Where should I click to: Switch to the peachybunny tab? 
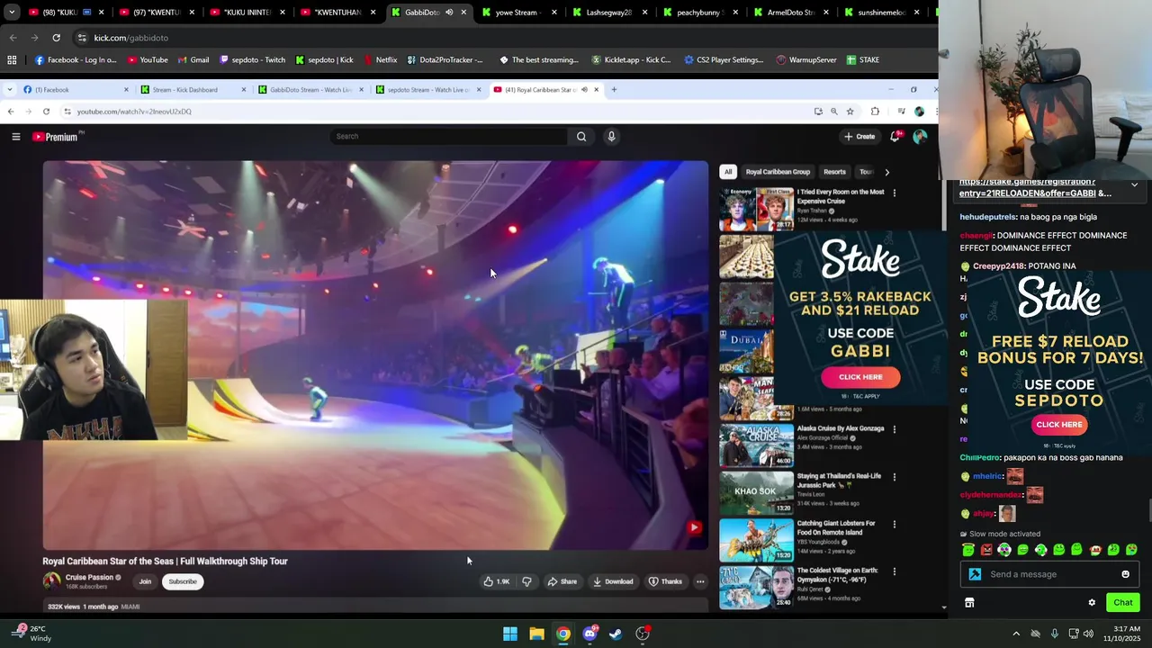tap(700, 13)
